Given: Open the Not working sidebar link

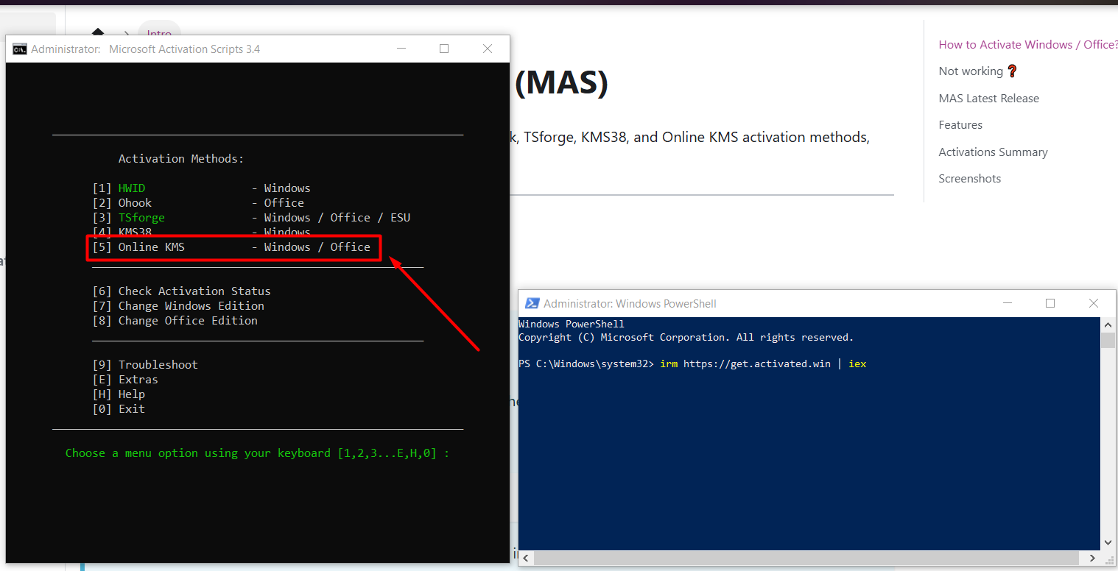Looking at the screenshot, I should [978, 71].
